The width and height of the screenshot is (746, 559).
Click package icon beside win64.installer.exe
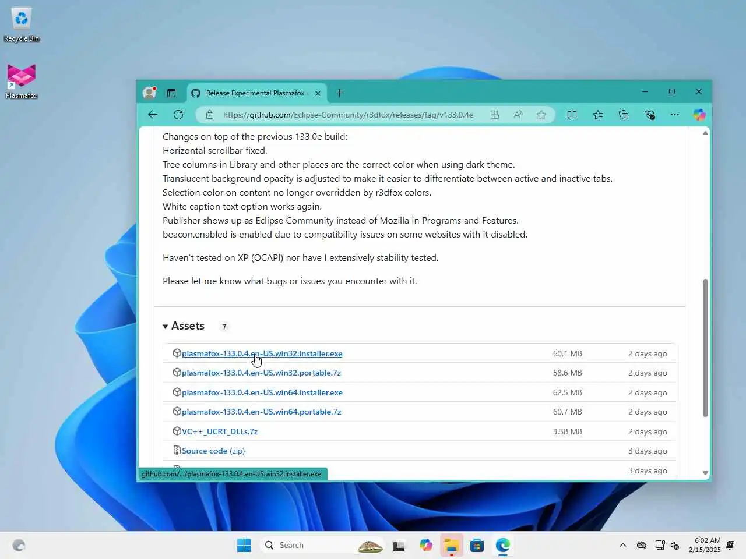[177, 392]
